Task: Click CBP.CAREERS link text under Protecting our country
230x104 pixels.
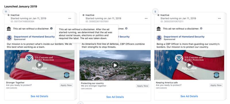Action: click(87, 89)
